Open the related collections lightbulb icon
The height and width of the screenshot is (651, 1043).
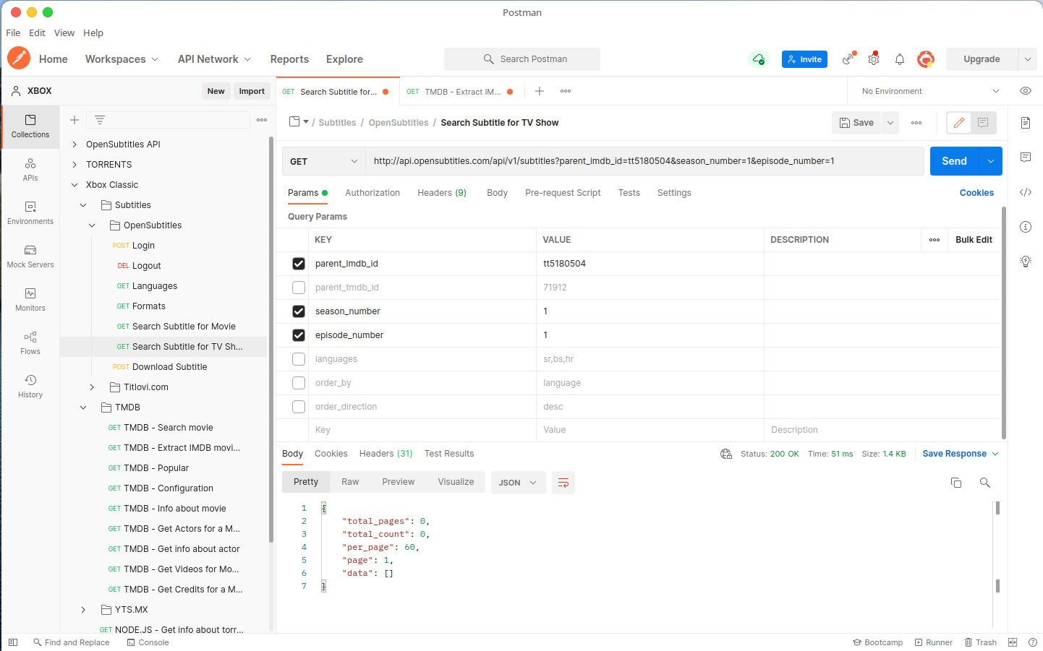click(1026, 262)
